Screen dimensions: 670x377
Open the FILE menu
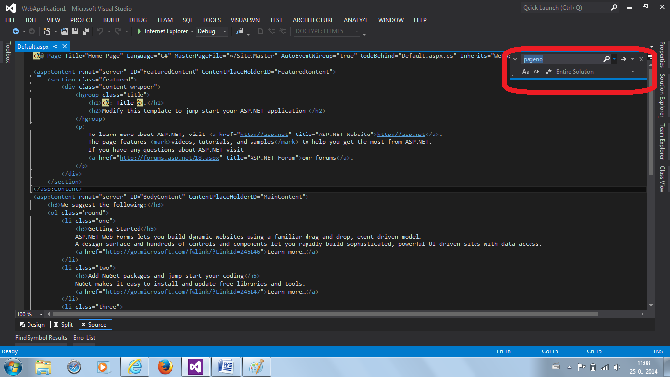point(10,20)
